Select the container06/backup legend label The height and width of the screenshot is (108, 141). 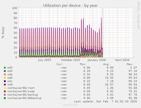(x=23, y=95)
